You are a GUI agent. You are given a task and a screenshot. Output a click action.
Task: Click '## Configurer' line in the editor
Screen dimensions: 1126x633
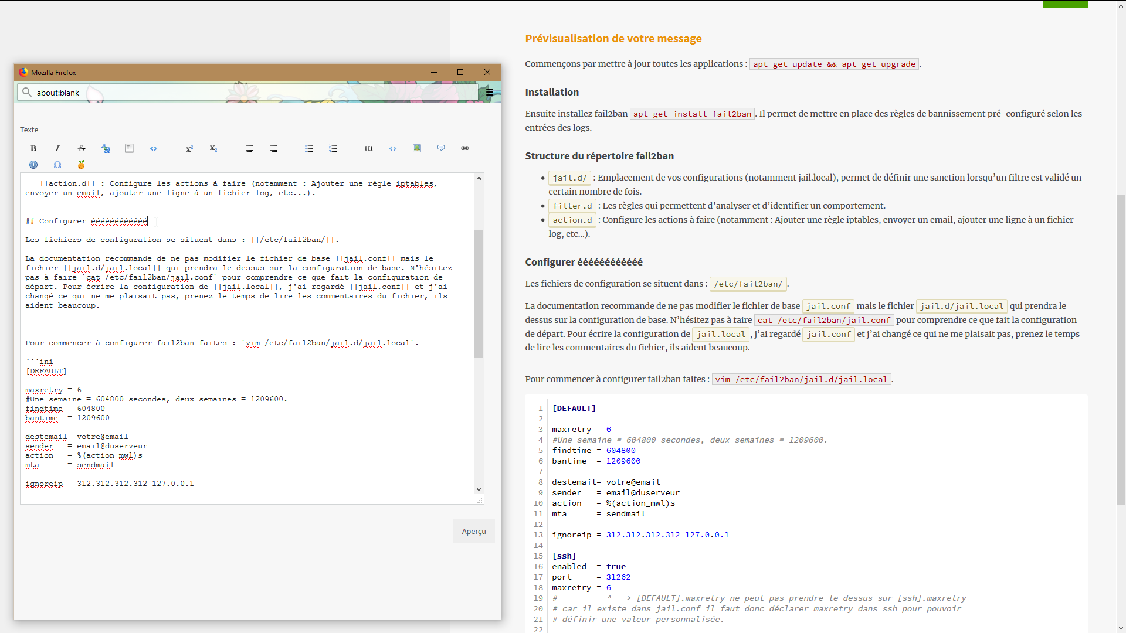(x=87, y=221)
